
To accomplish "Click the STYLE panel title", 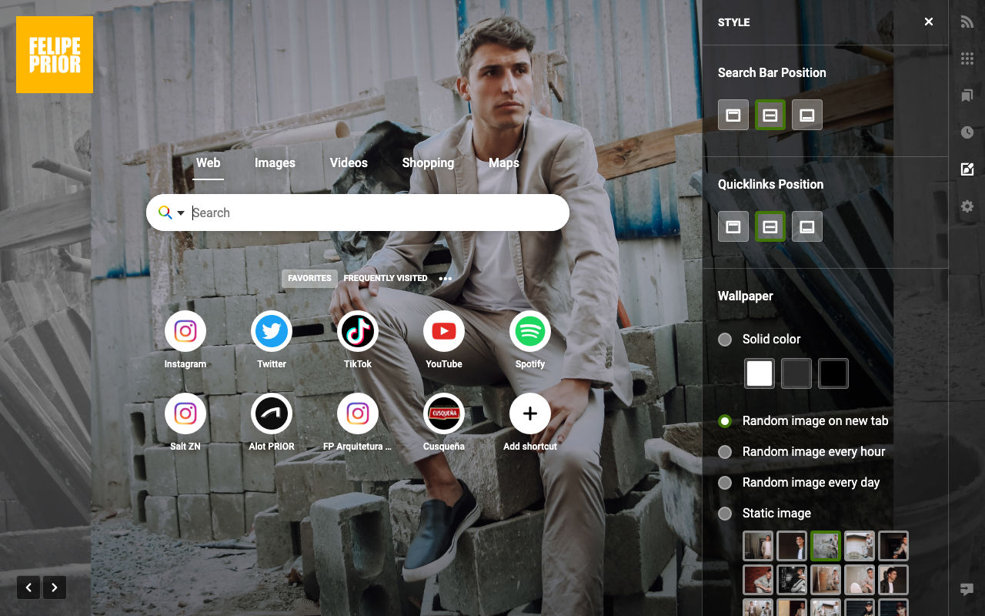I will 733,22.
